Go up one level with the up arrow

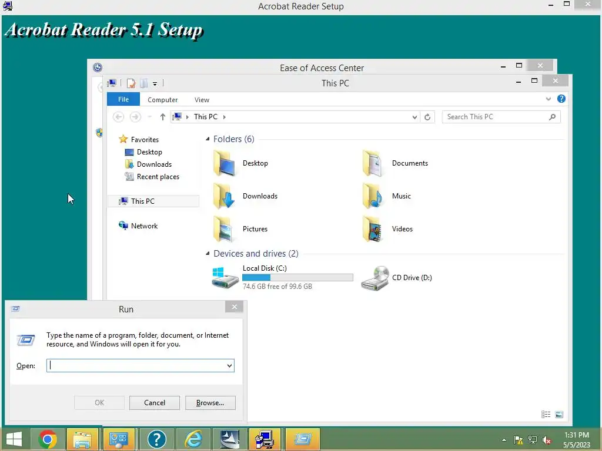tap(162, 117)
